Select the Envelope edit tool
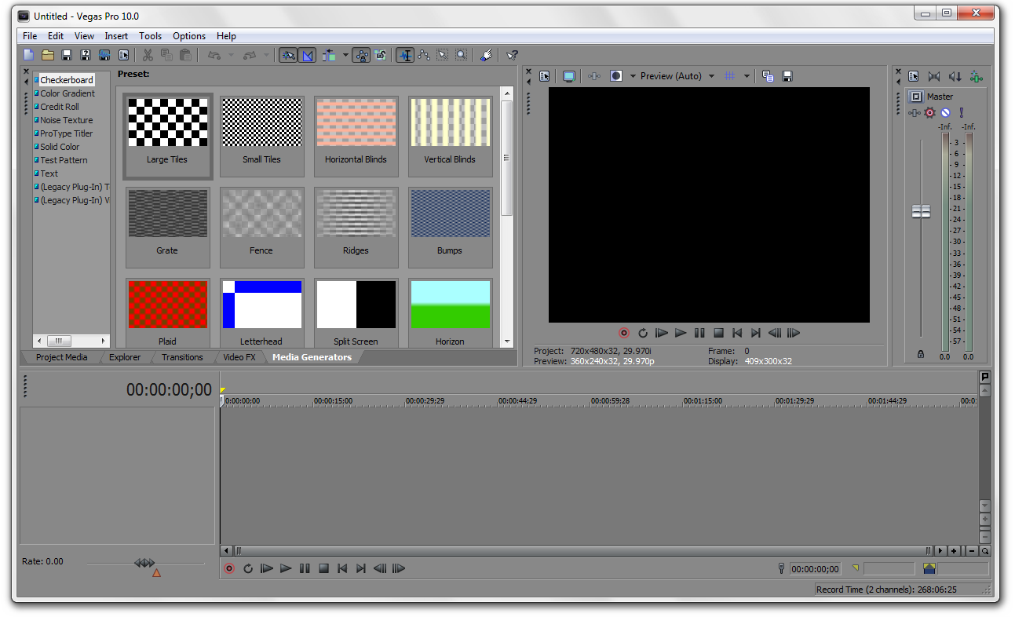 pos(424,55)
